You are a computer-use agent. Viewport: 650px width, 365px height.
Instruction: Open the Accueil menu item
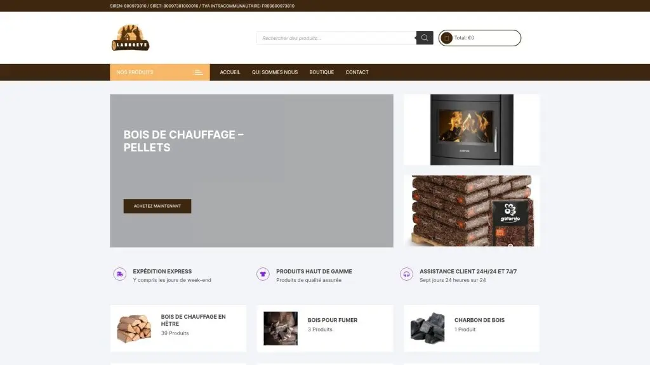(x=230, y=72)
